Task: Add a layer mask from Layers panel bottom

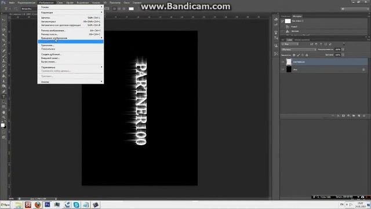Action: click(x=343, y=116)
